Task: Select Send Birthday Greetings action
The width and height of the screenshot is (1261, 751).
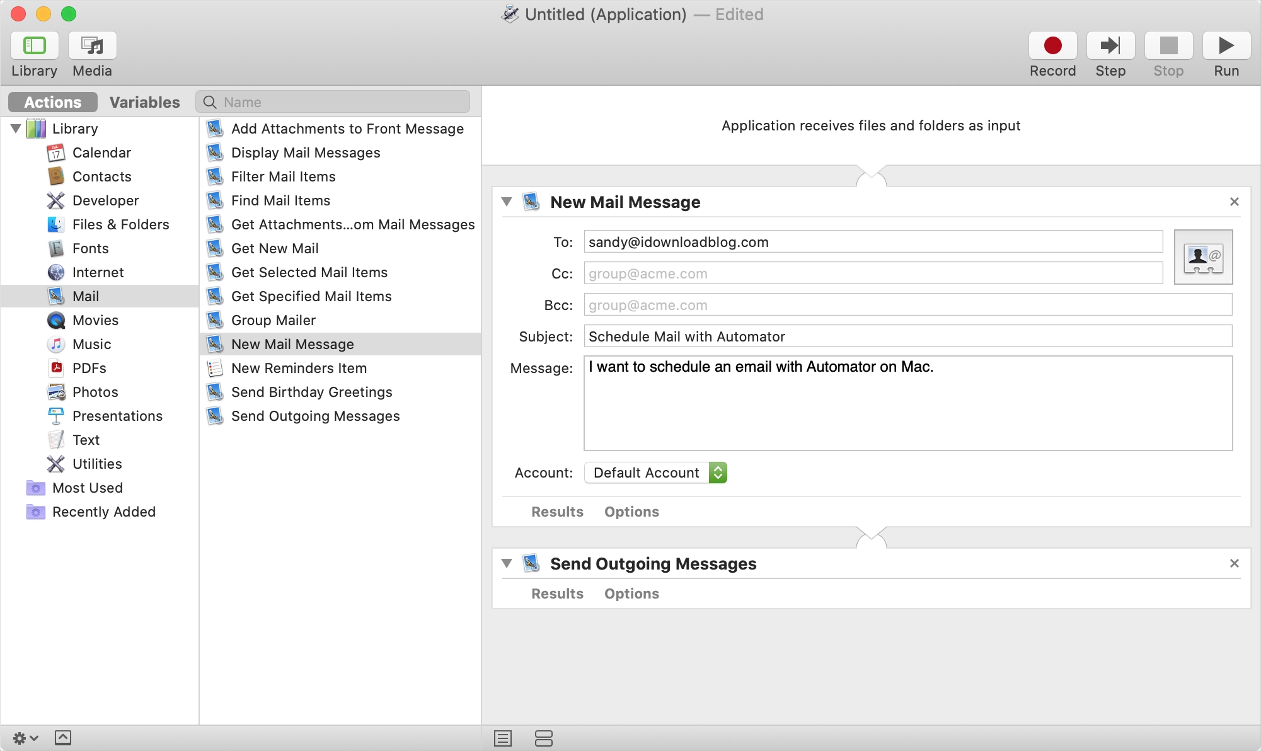Action: (340, 392)
